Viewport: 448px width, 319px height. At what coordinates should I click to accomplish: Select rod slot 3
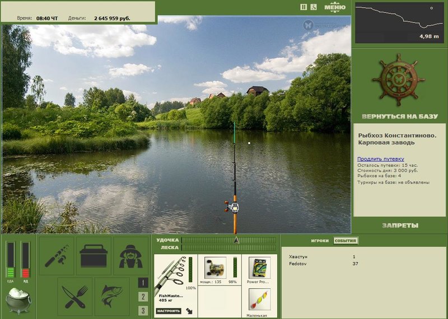pos(143,311)
